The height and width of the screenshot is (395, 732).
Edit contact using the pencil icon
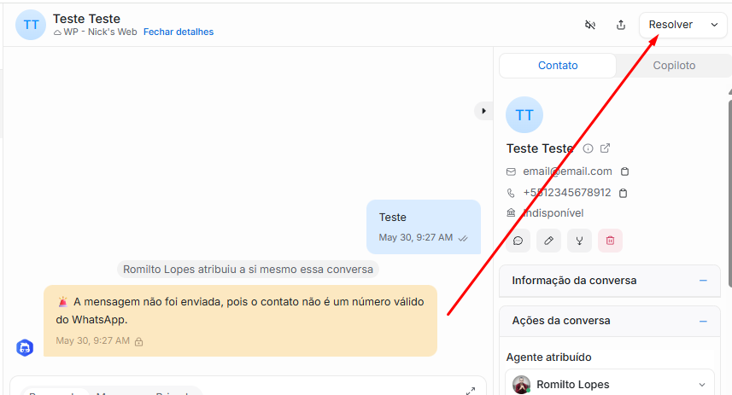click(548, 241)
